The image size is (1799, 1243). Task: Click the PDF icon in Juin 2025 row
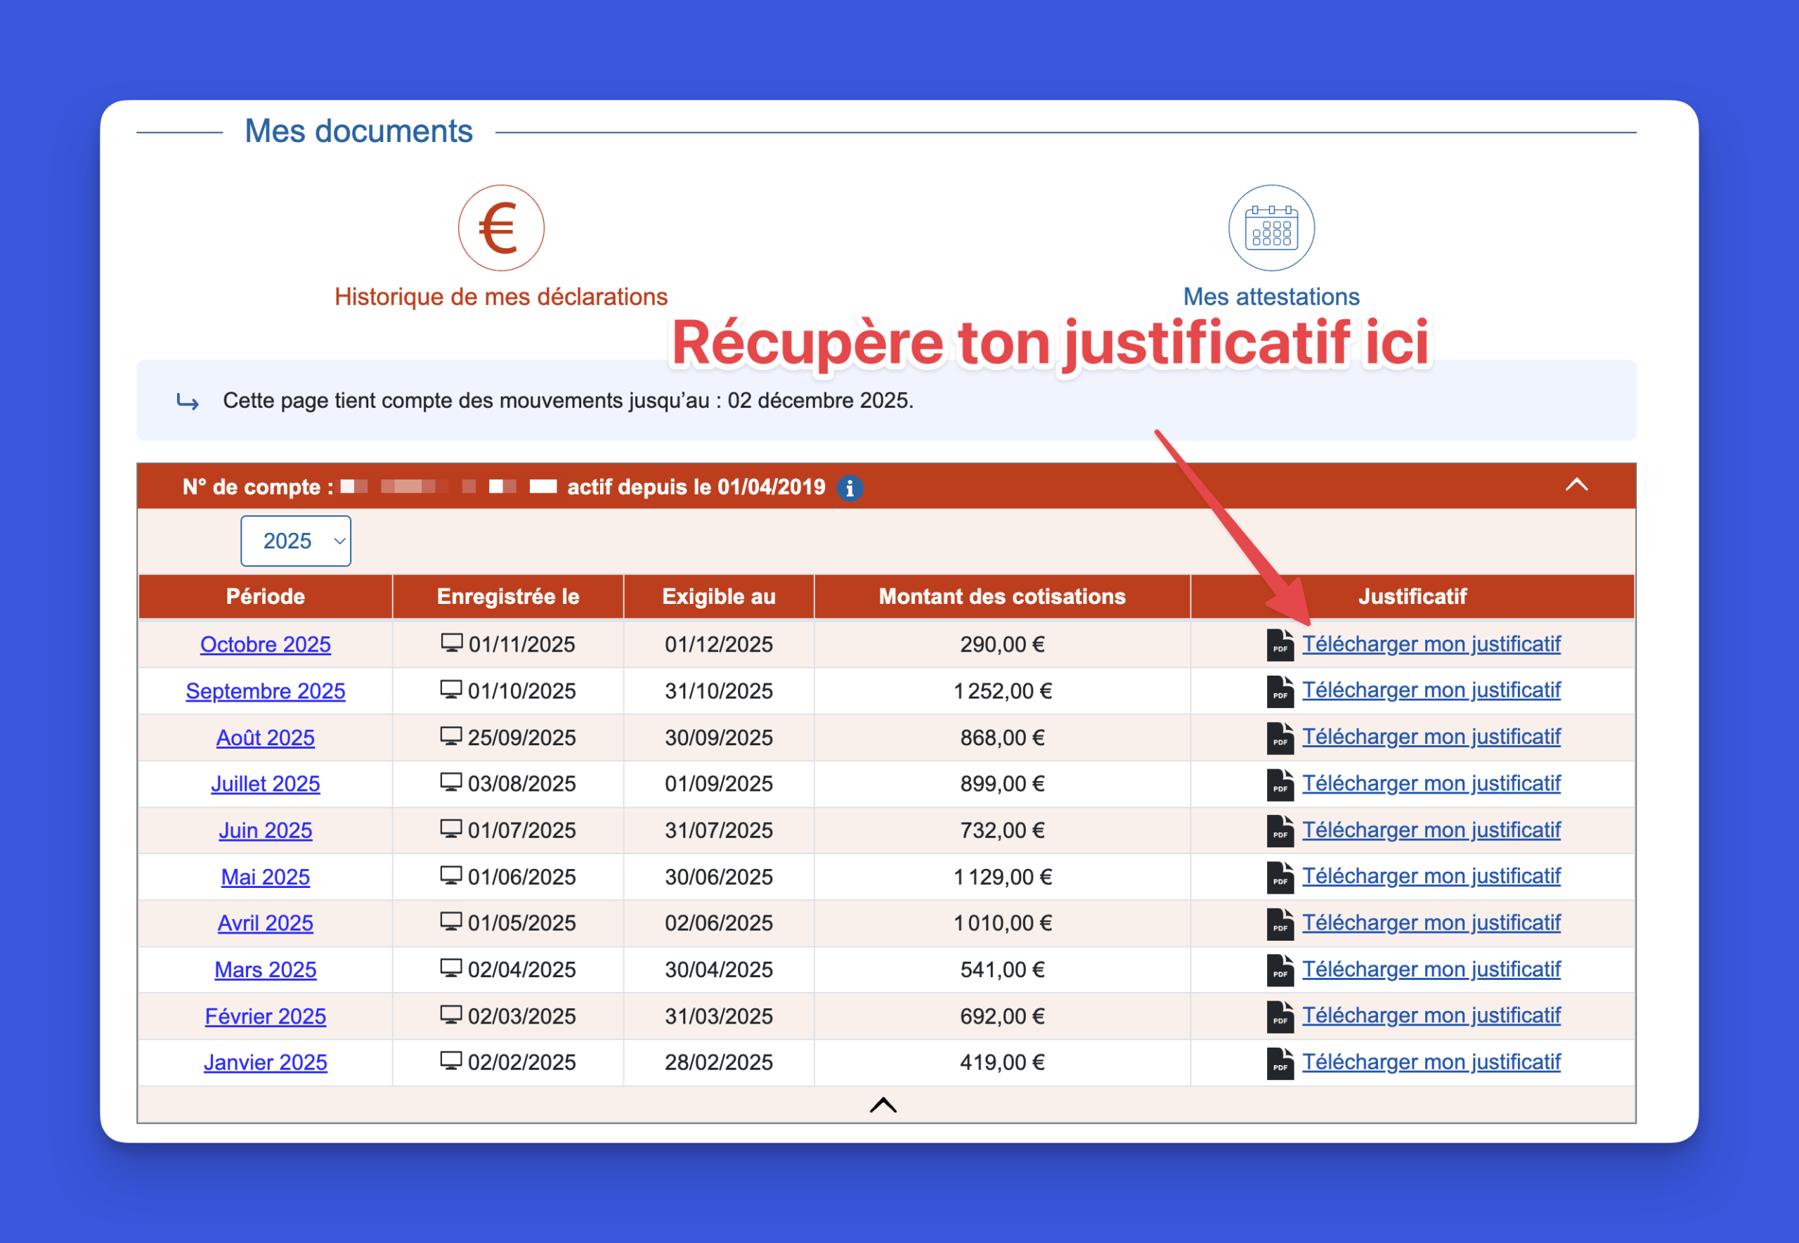(x=1280, y=831)
